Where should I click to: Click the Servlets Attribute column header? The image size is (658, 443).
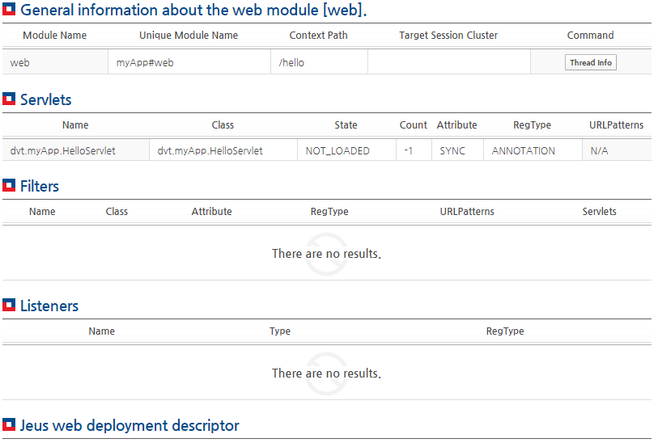(456, 124)
